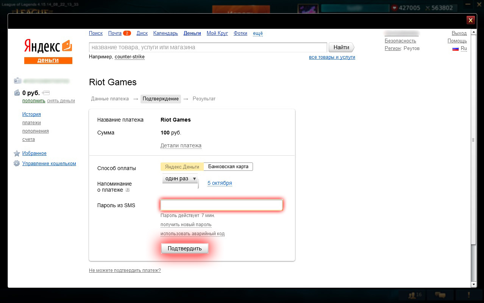Click the small bank card icon after 0 руб.

46,93
